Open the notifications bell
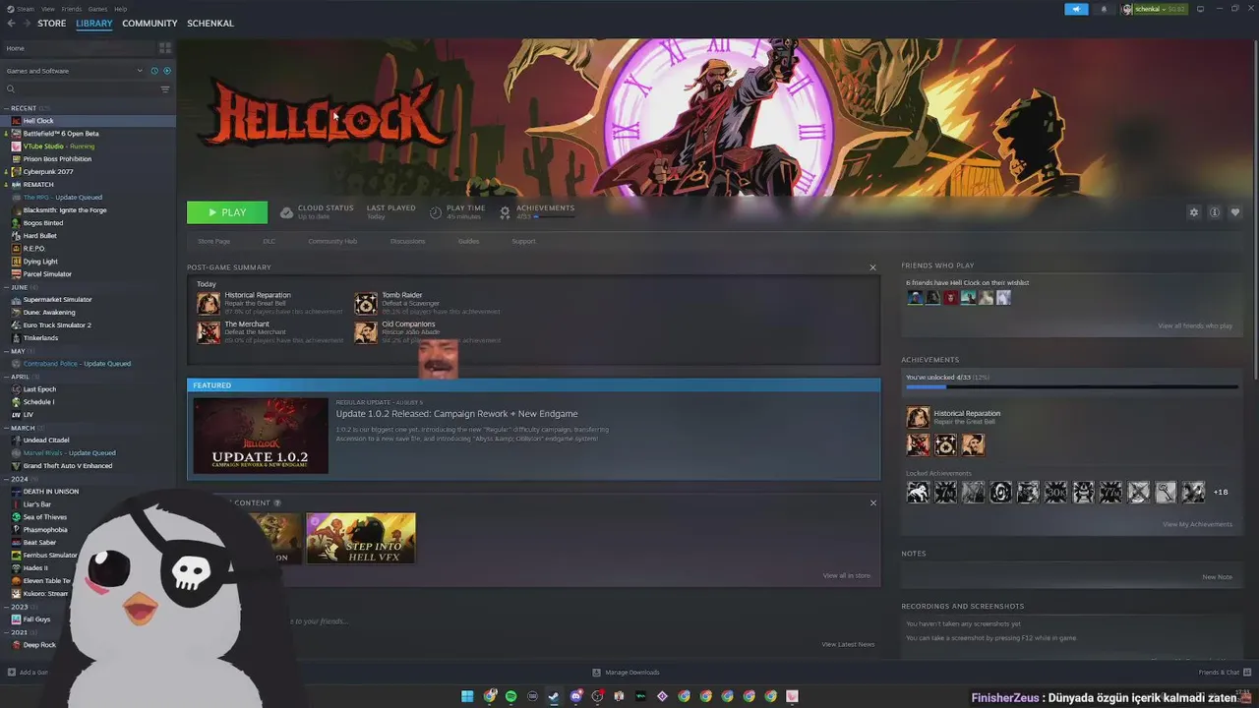This screenshot has width=1259, height=708. pos(1103,9)
